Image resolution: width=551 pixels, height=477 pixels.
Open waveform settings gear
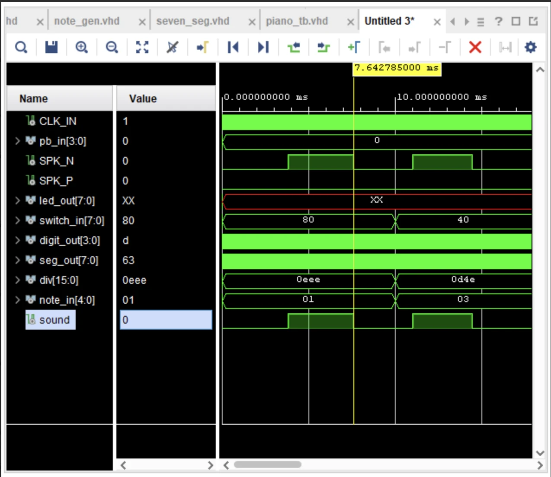click(531, 47)
